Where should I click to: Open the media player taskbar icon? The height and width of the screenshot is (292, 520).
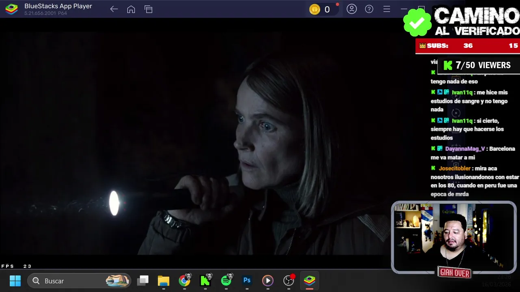[268, 281]
